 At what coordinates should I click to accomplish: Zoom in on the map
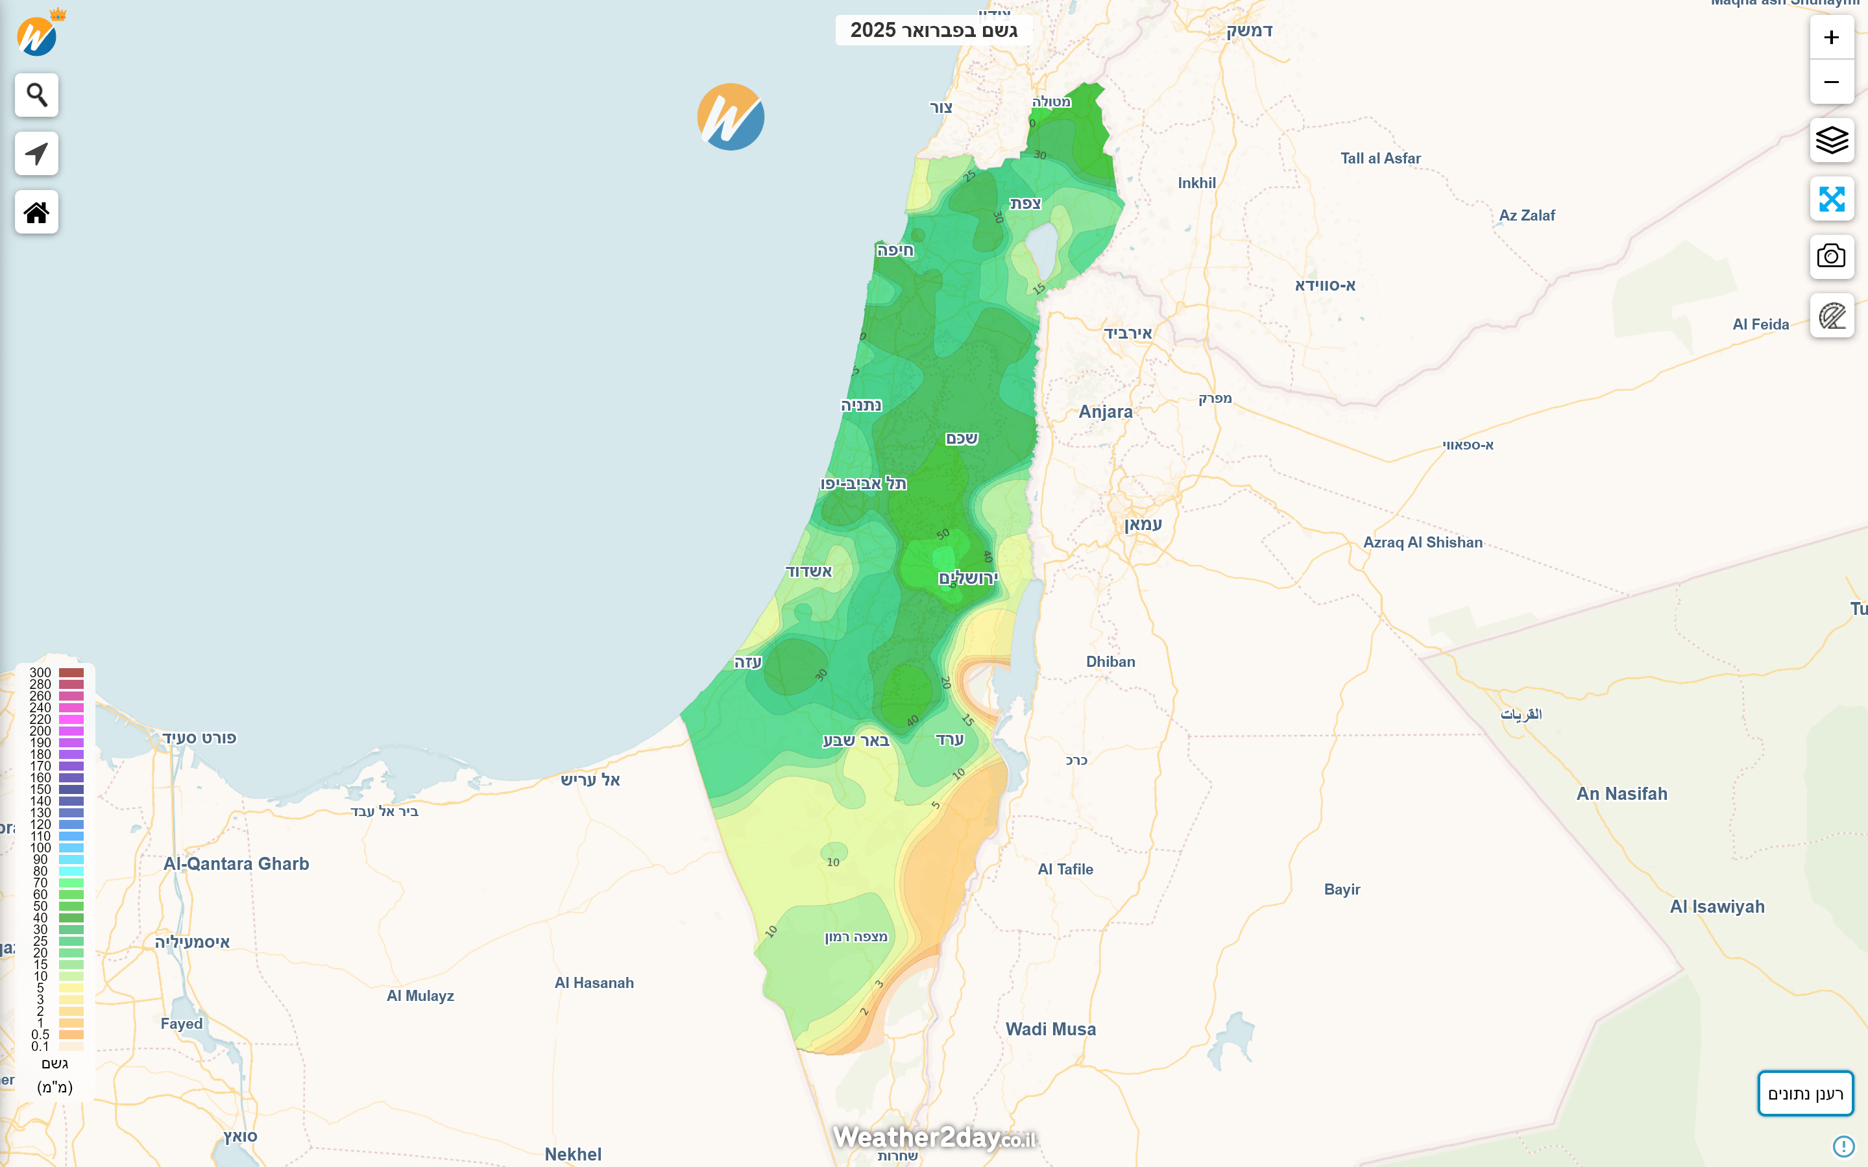(x=1831, y=38)
